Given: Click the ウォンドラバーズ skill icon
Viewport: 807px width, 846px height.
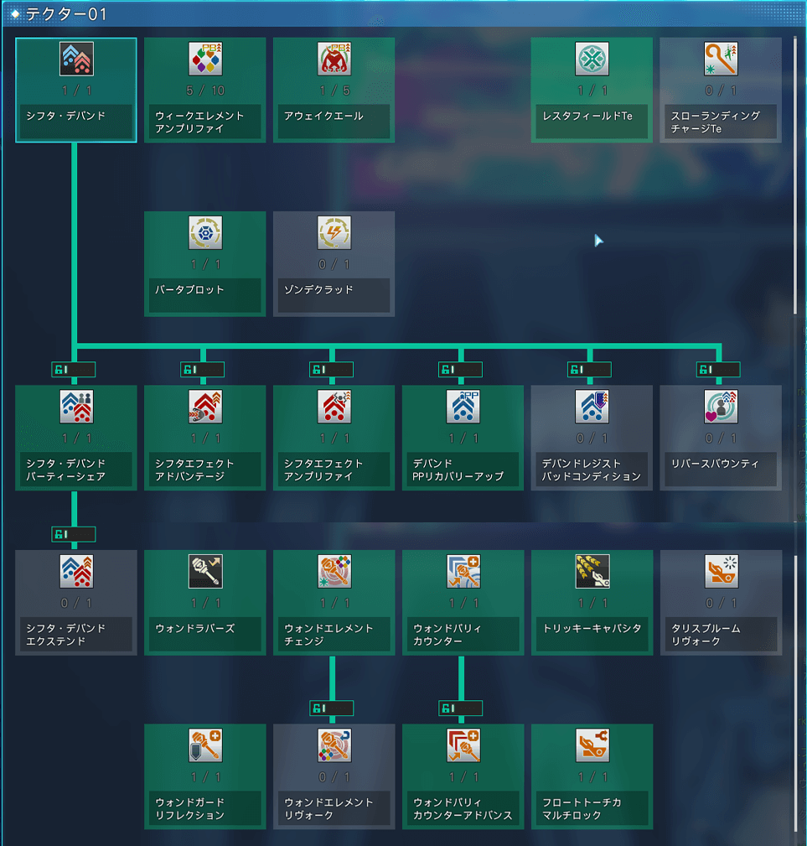Looking at the screenshot, I should 205,572.
